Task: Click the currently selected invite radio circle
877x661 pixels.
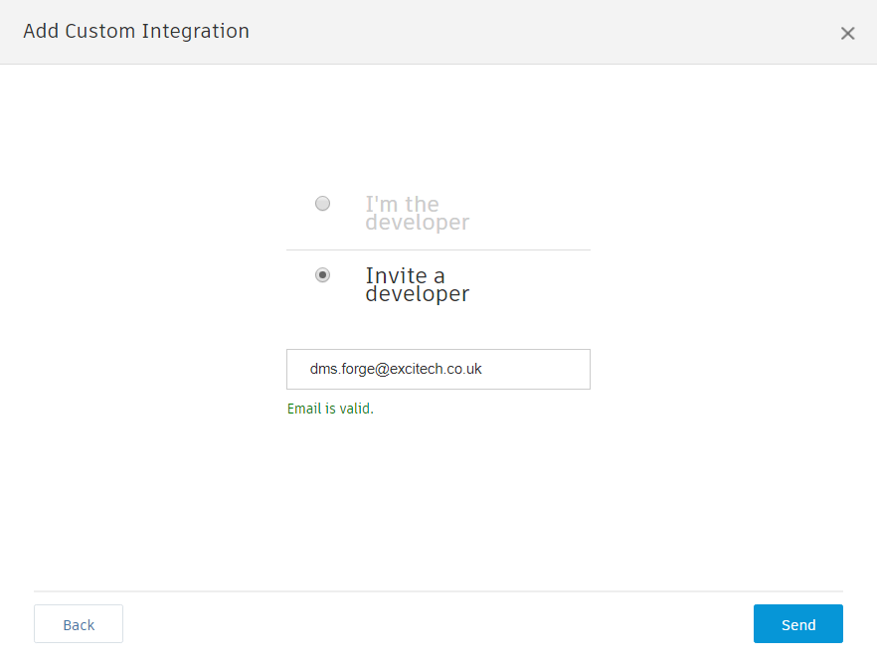Action: point(322,275)
